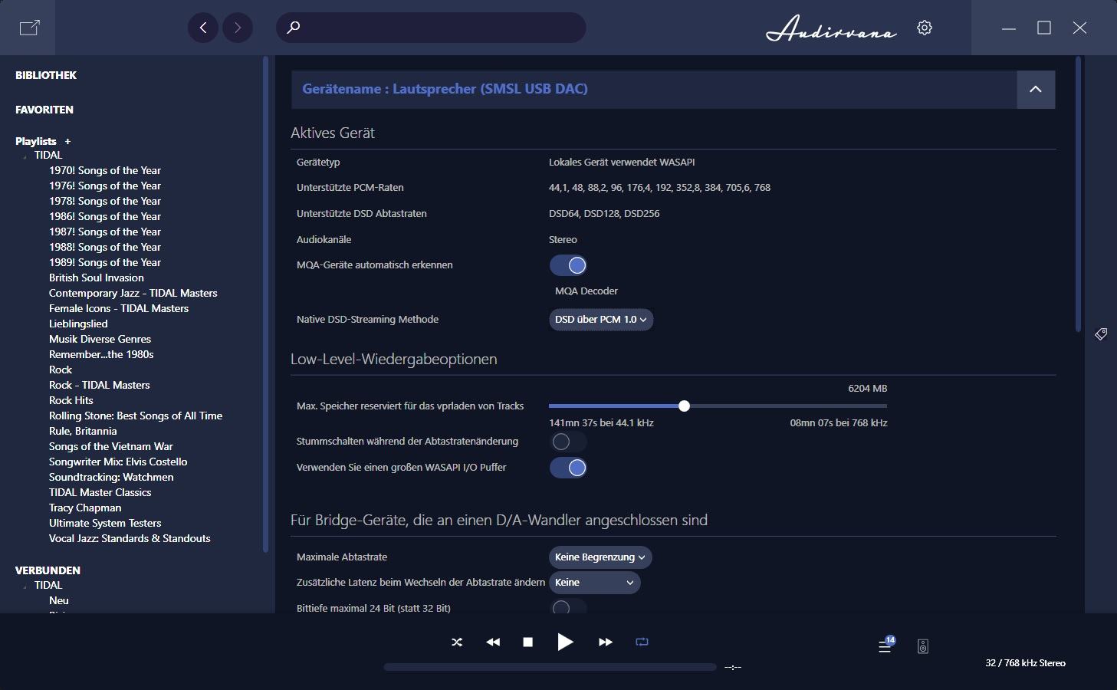Open Remember...the 1980s playlist
Viewport: 1117px width, 690px height.
click(101, 354)
